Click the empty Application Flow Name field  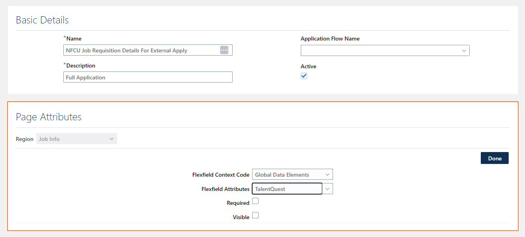(378, 50)
